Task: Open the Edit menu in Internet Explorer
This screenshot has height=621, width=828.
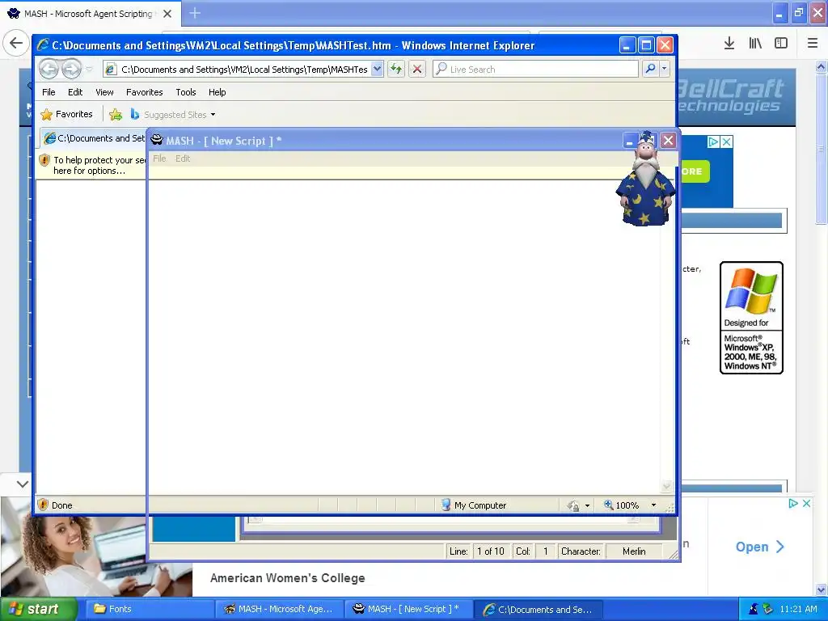Action: (x=75, y=92)
